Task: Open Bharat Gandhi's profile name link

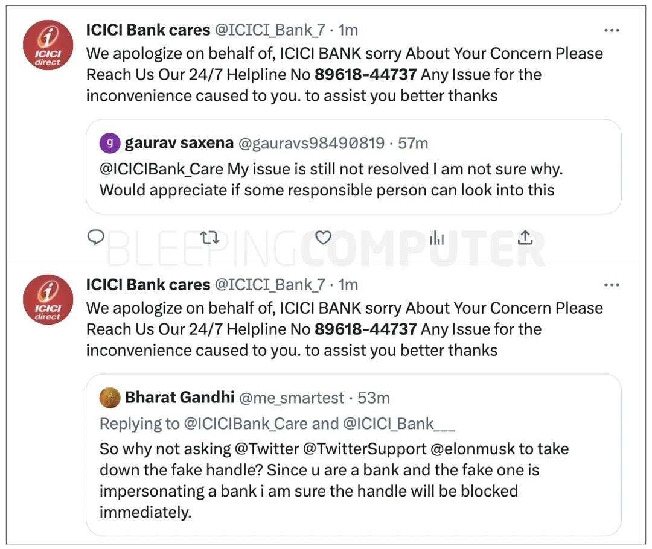Action: (179, 398)
